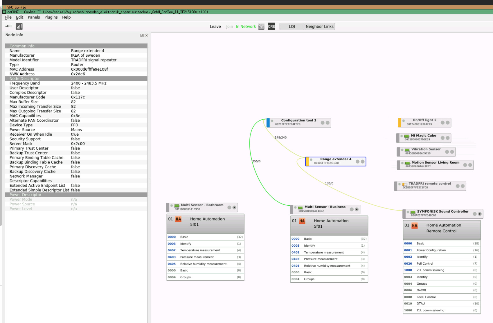Select the Multi Sensor - Business node title

(325, 207)
